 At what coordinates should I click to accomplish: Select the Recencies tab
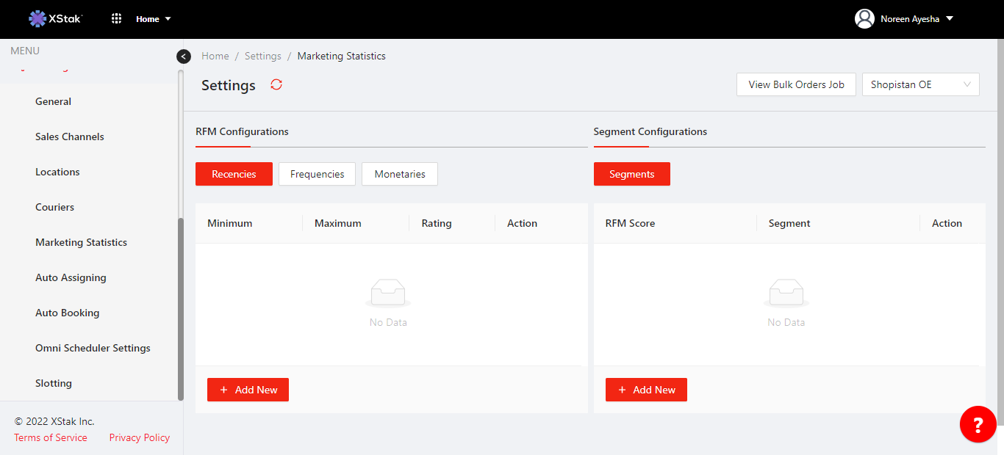234,174
